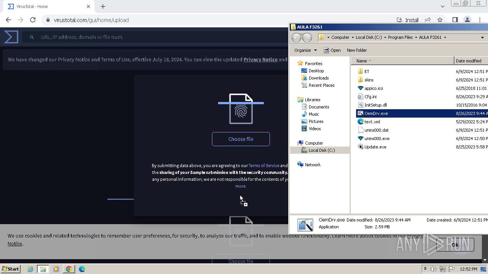Click the volume icon in system tray
Viewport: 488px width, 274px height.
pyautogui.click(x=433, y=269)
